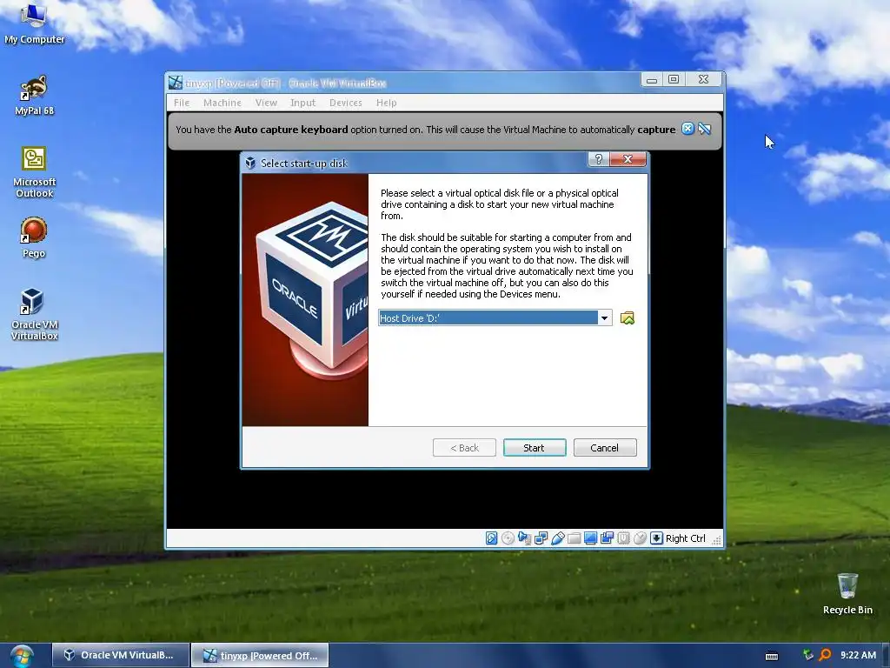Viewport: 890px width, 668px height.
Task: Dismiss the Auto capture keyboard notification
Action: (687, 129)
